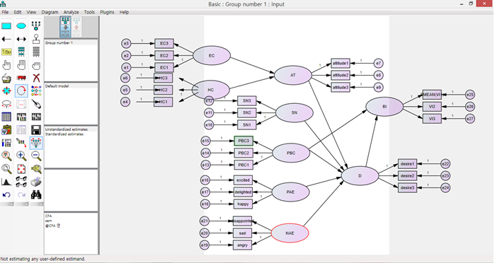
Task: Click the e27 error term circle
Action: click(470, 119)
